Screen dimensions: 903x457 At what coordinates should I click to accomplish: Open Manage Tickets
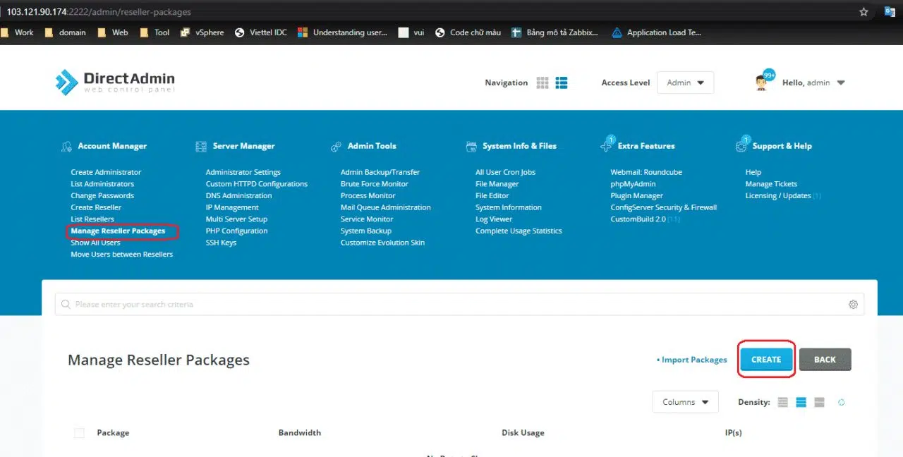[771, 184]
